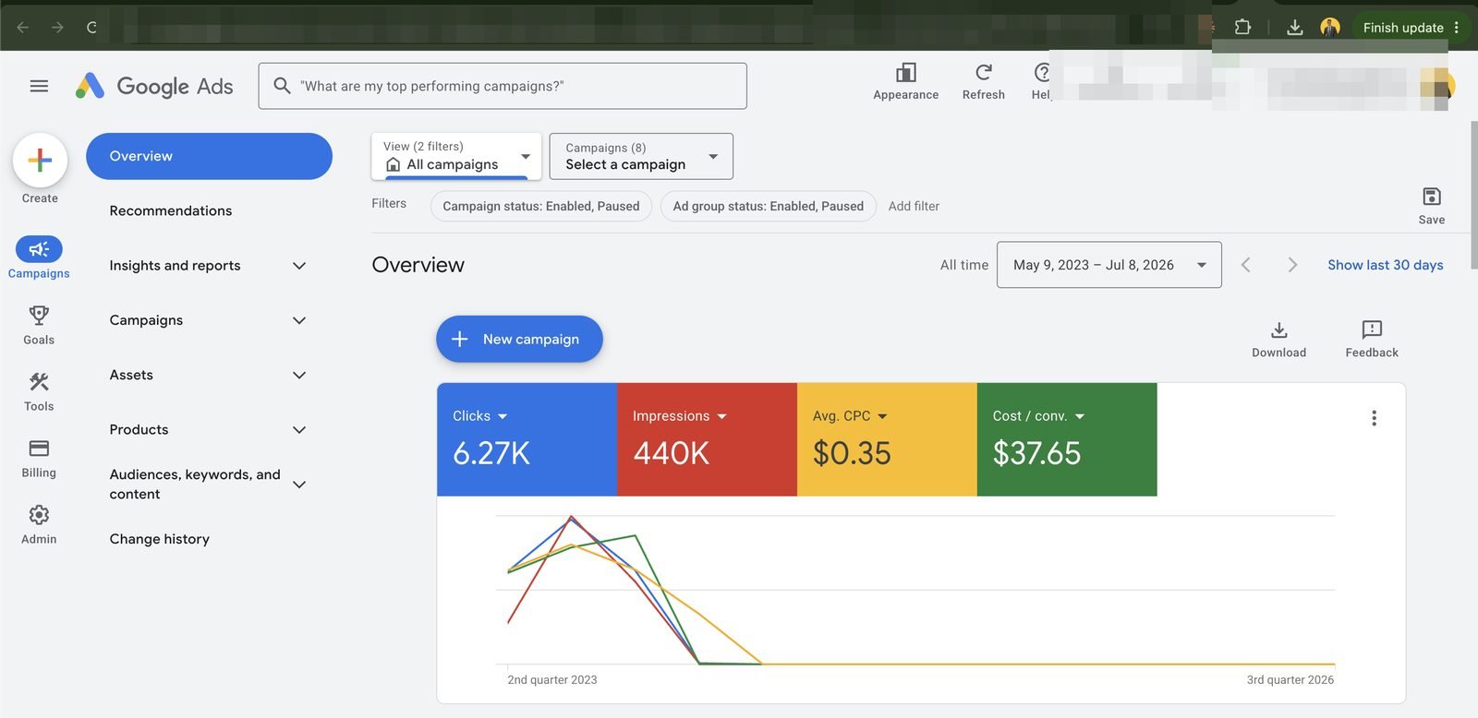Viewport: 1478px width, 718px height.
Task: Edit Ad group status filter chip
Action: [x=769, y=206]
